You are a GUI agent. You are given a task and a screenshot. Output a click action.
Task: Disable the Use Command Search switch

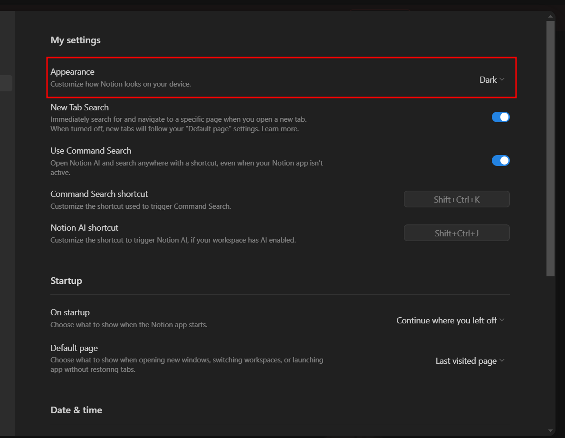(x=500, y=160)
